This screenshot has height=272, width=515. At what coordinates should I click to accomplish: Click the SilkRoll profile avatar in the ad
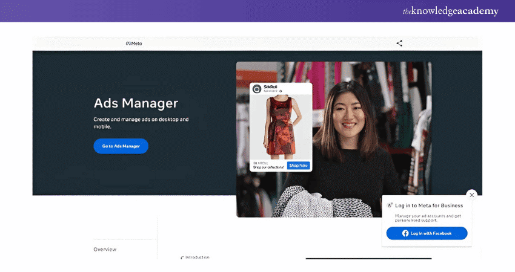click(257, 89)
